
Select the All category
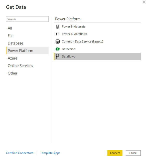point(27,28)
